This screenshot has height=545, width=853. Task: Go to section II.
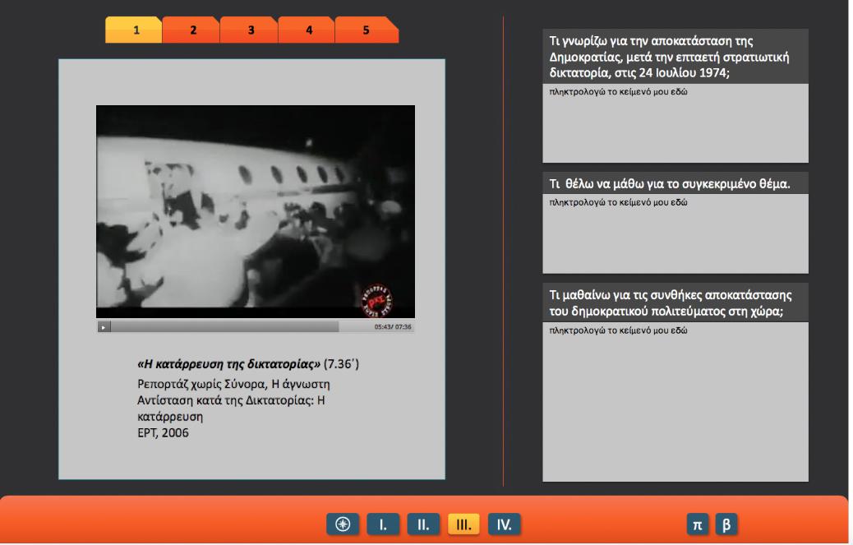click(423, 525)
